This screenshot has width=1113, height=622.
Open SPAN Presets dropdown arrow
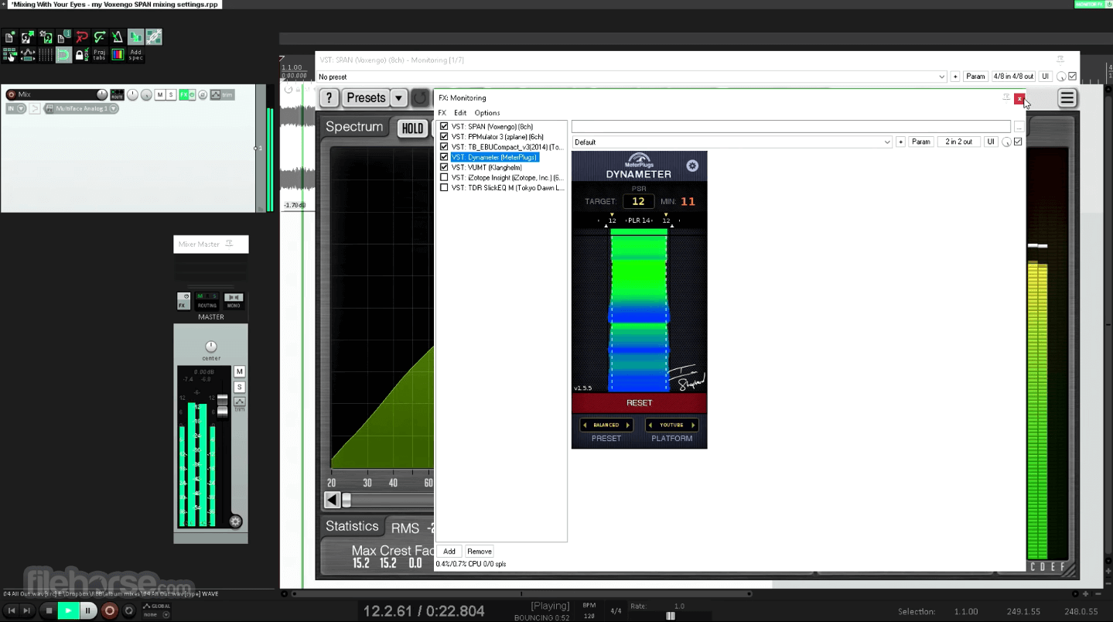pos(398,98)
